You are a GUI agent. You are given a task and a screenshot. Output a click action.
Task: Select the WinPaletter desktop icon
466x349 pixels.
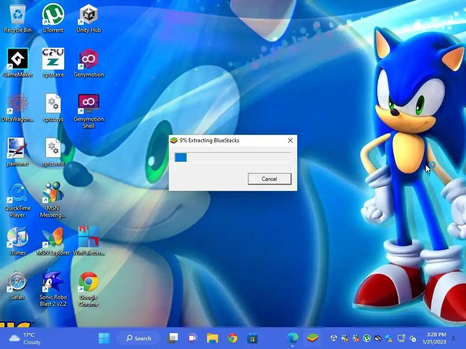[89, 241]
